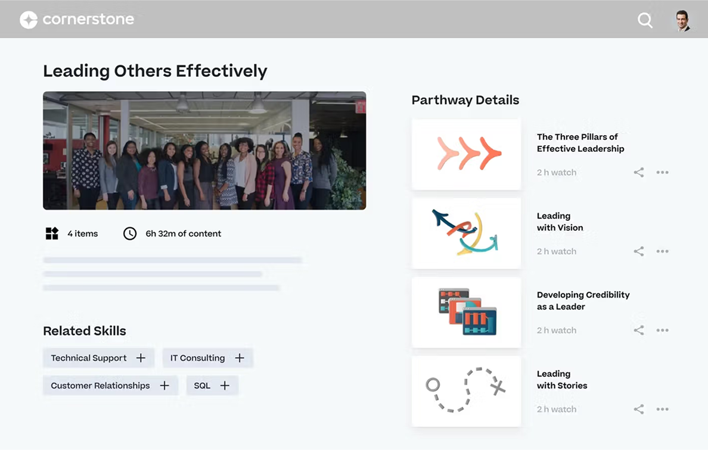Share the Leading with Stories course
Viewport: 708px width, 450px height.
point(638,410)
